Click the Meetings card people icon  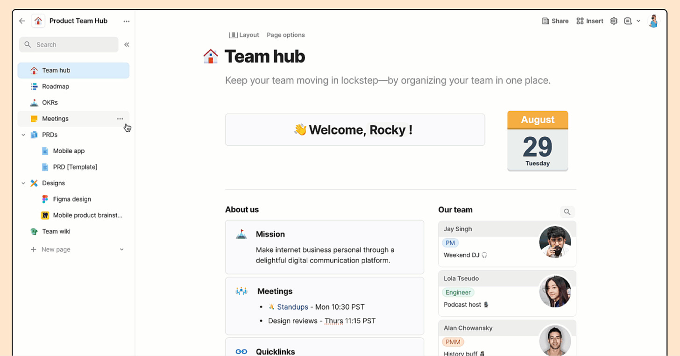click(241, 291)
